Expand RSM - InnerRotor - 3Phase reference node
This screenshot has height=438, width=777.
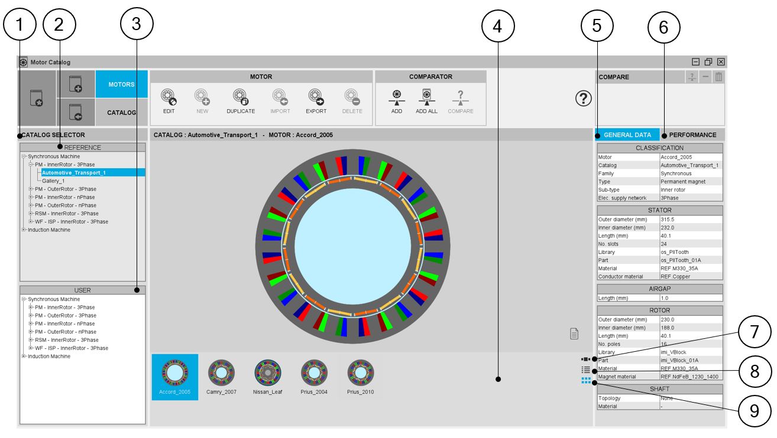[31, 214]
